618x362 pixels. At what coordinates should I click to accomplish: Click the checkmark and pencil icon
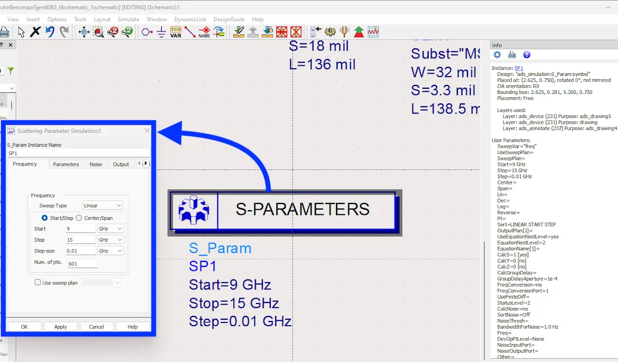[x=239, y=32]
